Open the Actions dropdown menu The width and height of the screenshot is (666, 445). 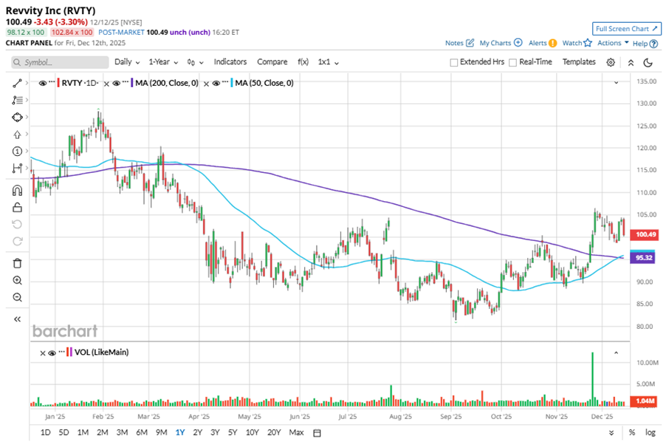point(613,43)
